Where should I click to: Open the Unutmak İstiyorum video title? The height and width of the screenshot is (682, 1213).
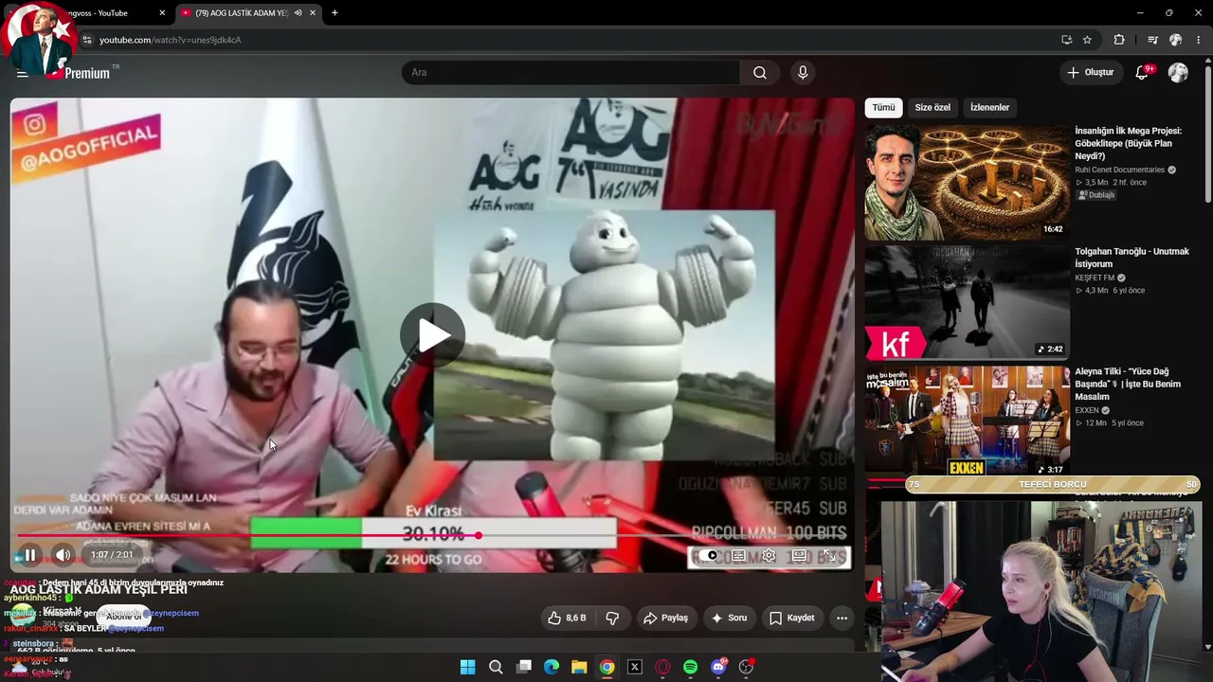[x=1132, y=258]
